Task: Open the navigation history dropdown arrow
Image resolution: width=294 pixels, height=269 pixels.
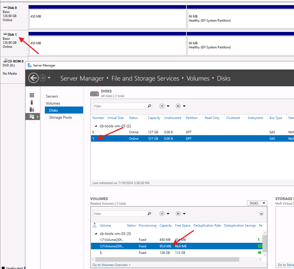Action: (49, 78)
